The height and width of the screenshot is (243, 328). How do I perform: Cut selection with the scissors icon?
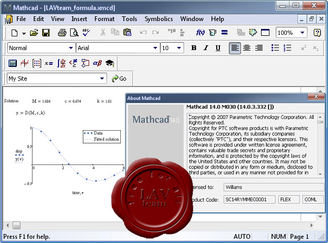coord(103,32)
